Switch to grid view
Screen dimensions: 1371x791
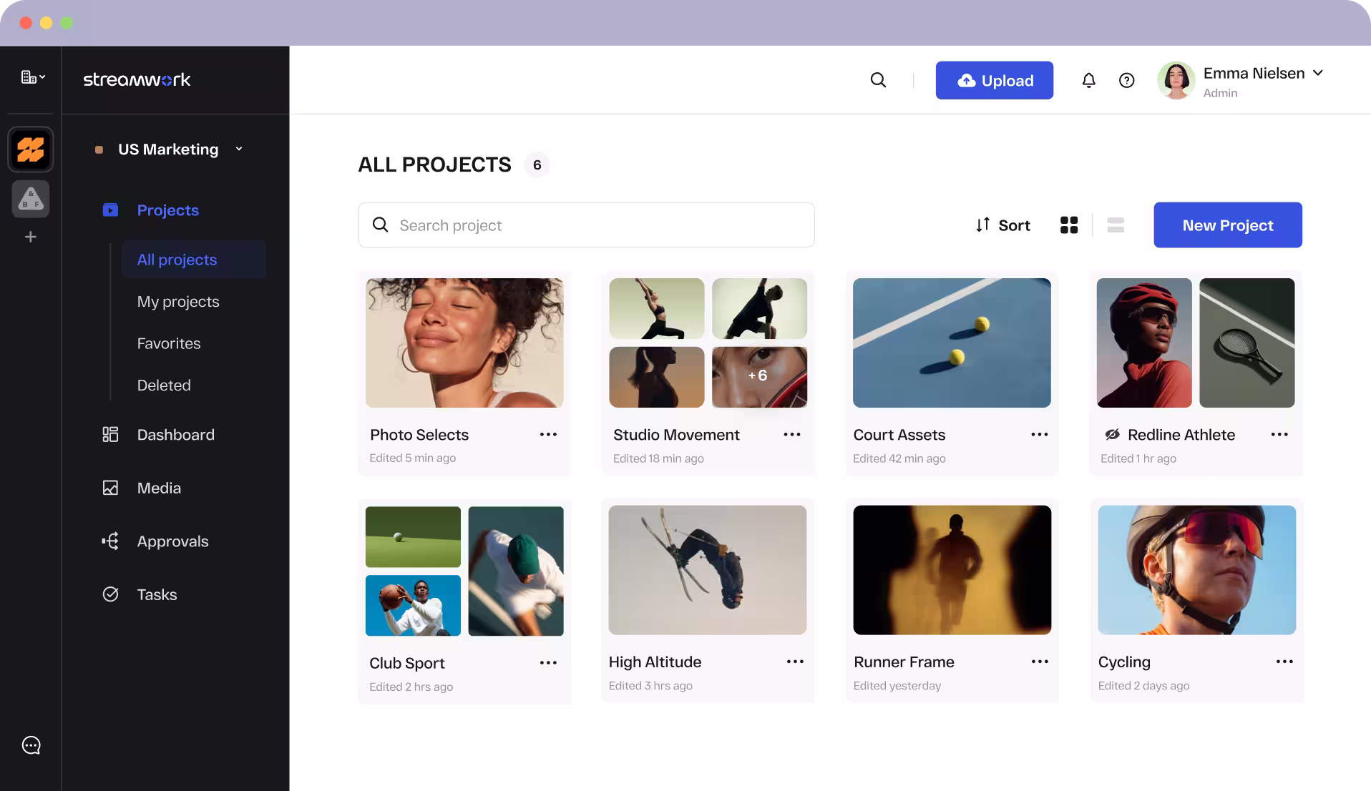(1069, 225)
